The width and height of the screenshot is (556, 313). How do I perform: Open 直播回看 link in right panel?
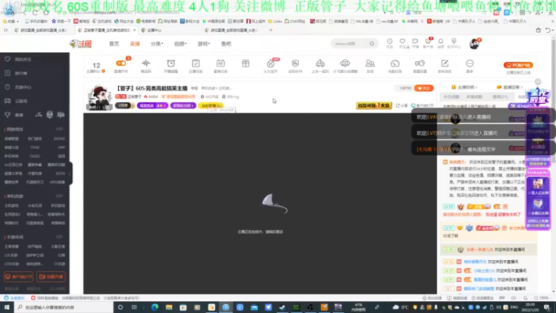509,87
